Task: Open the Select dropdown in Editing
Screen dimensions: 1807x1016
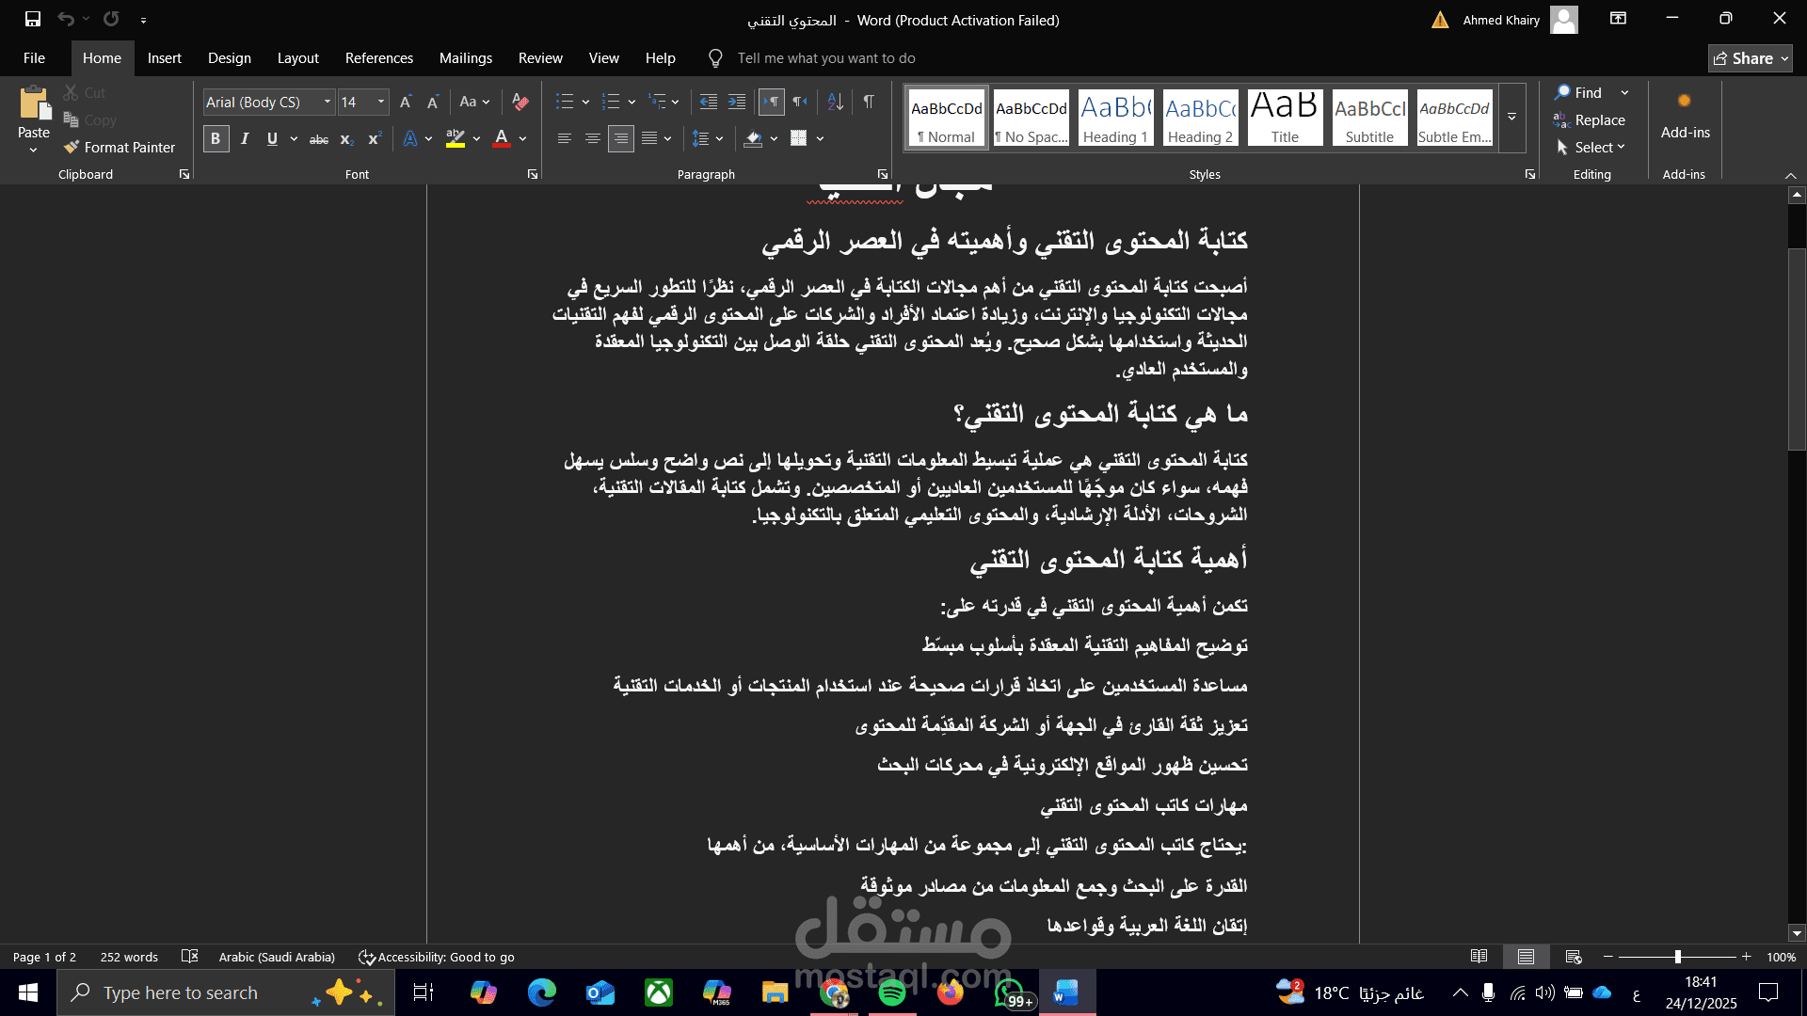Action: (x=1590, y=147)
